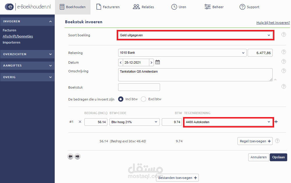Viewport: 291px width, 183px height.
Task: Open the Beheer tab
Action: point(214,7)
